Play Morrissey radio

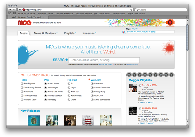click(45, 100)
